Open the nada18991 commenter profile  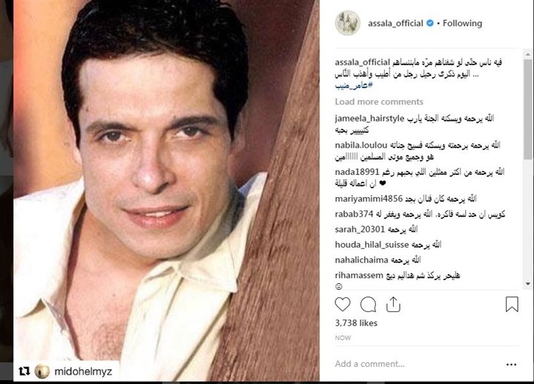[357, 172]
